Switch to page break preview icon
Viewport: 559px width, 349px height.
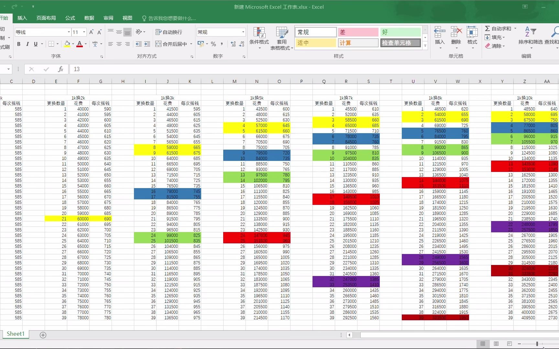[x=510, y=344]
